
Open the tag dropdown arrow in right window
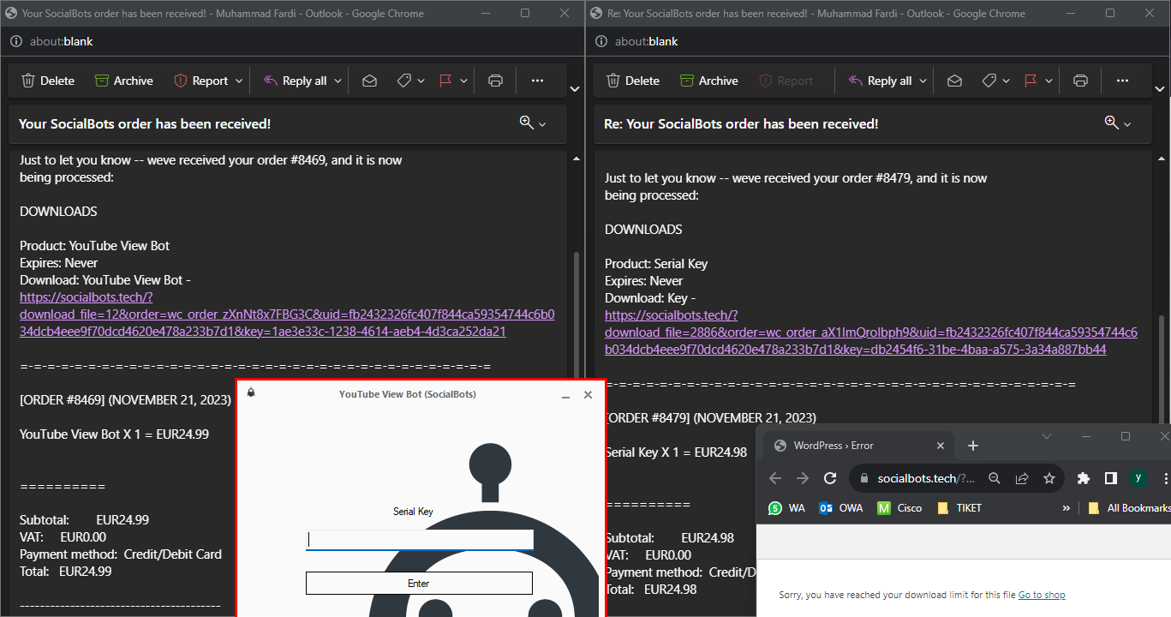point(1006,81)
